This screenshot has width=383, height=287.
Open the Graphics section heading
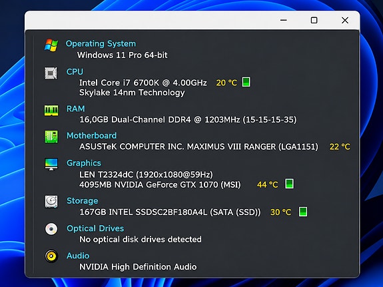click(x=84, y=163)
